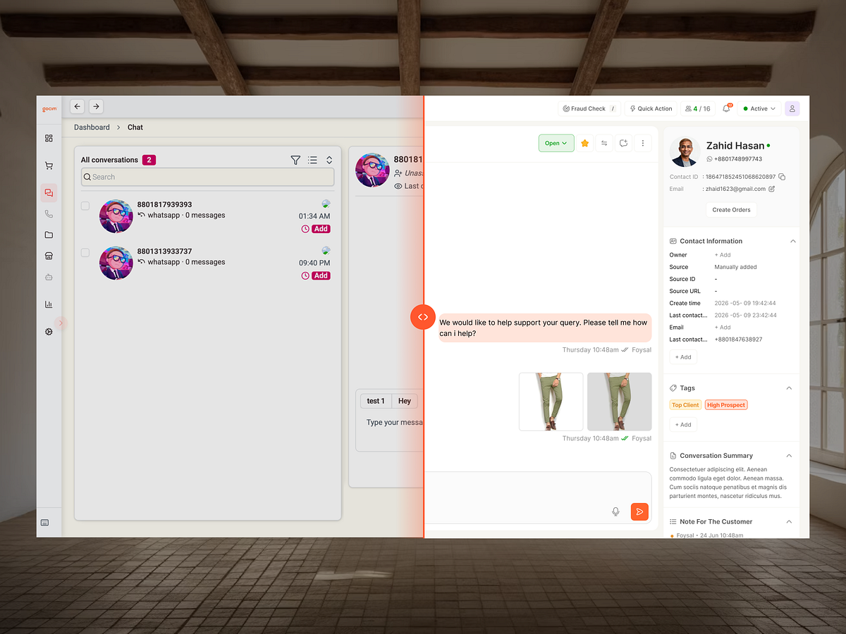Click the keyboard shortcuts icon at sidebar bottom

[x=44, y=523]
